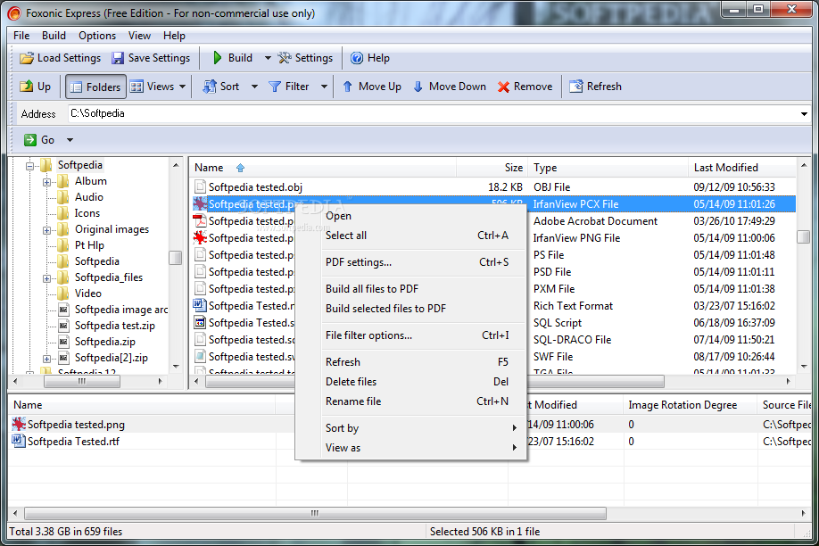
Task: Click the Load Settings toolbar icon
Action: 27,58
